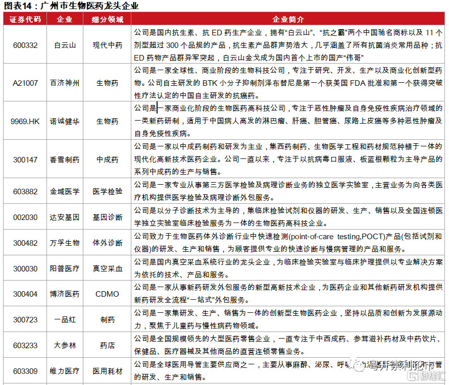Viewport: 449px width, 385px height.
Task: Click stock code 300482 for 万孚生物
Action: (x=25, y=243)
